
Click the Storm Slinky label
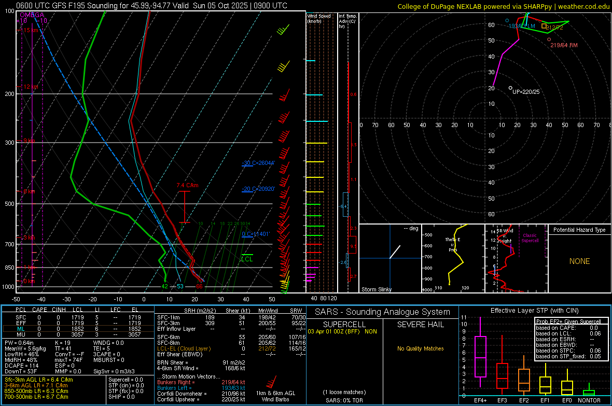coord(376,289)
